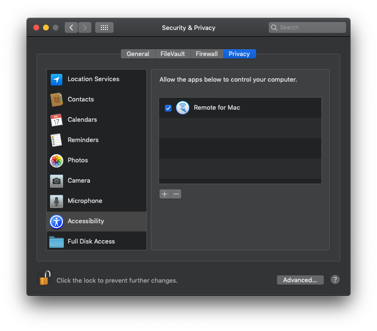The width and height of the screenshot is (377, 331).
Task: Choose the Reminders list icon
Action: tap(57, 140)
